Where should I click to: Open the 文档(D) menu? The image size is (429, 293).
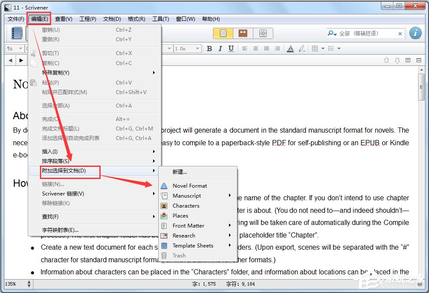point(112,19)
